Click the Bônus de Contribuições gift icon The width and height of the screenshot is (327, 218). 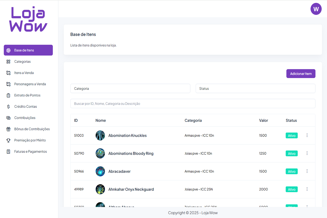point(8,129)
